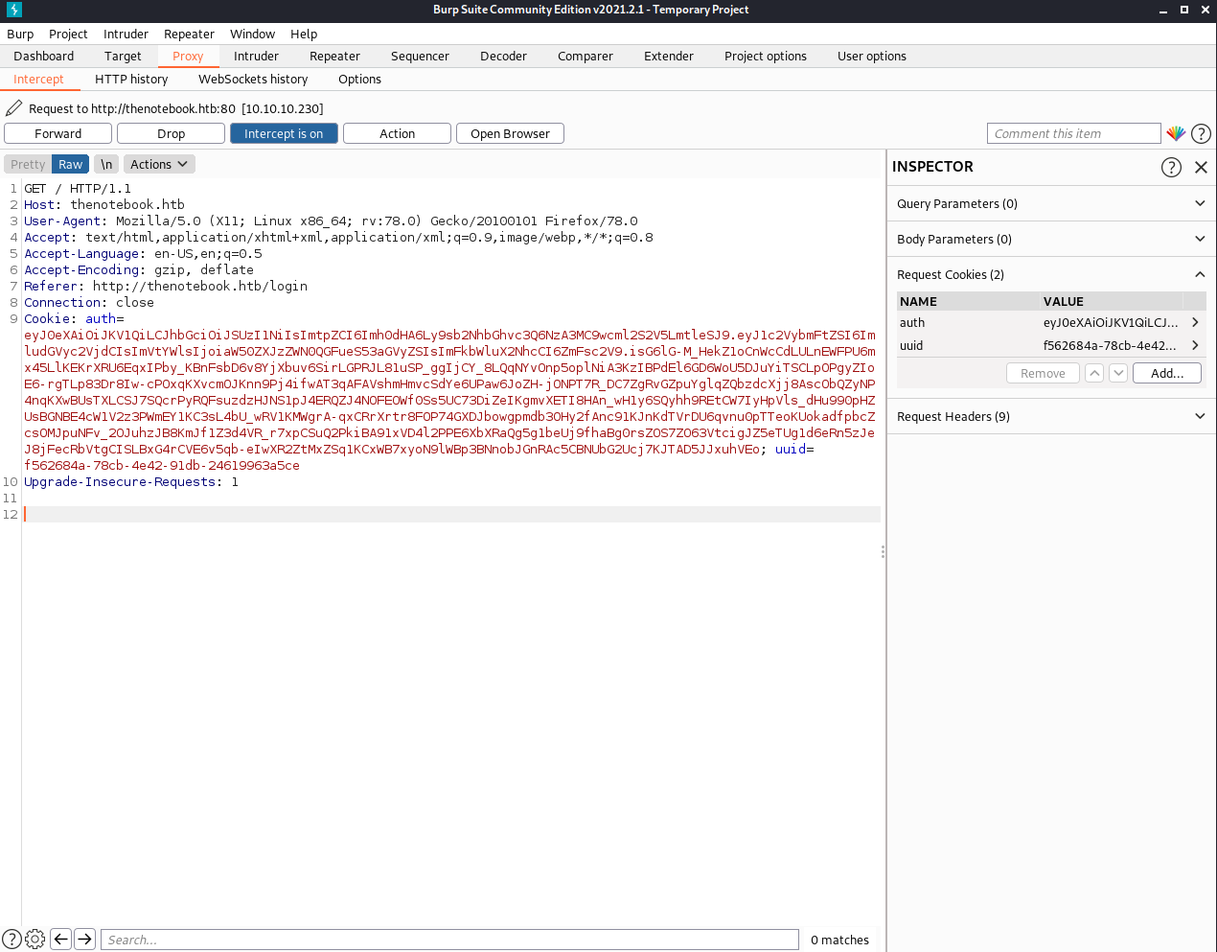Expand the auth cookie details
Viewport: 1217px width, 952px height.
click(x=1195, y=322)
